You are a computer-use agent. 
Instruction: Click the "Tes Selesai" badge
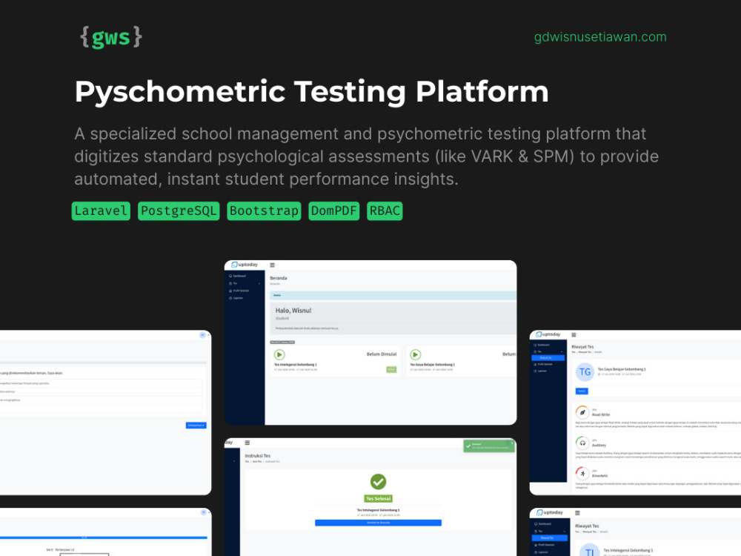378,499
